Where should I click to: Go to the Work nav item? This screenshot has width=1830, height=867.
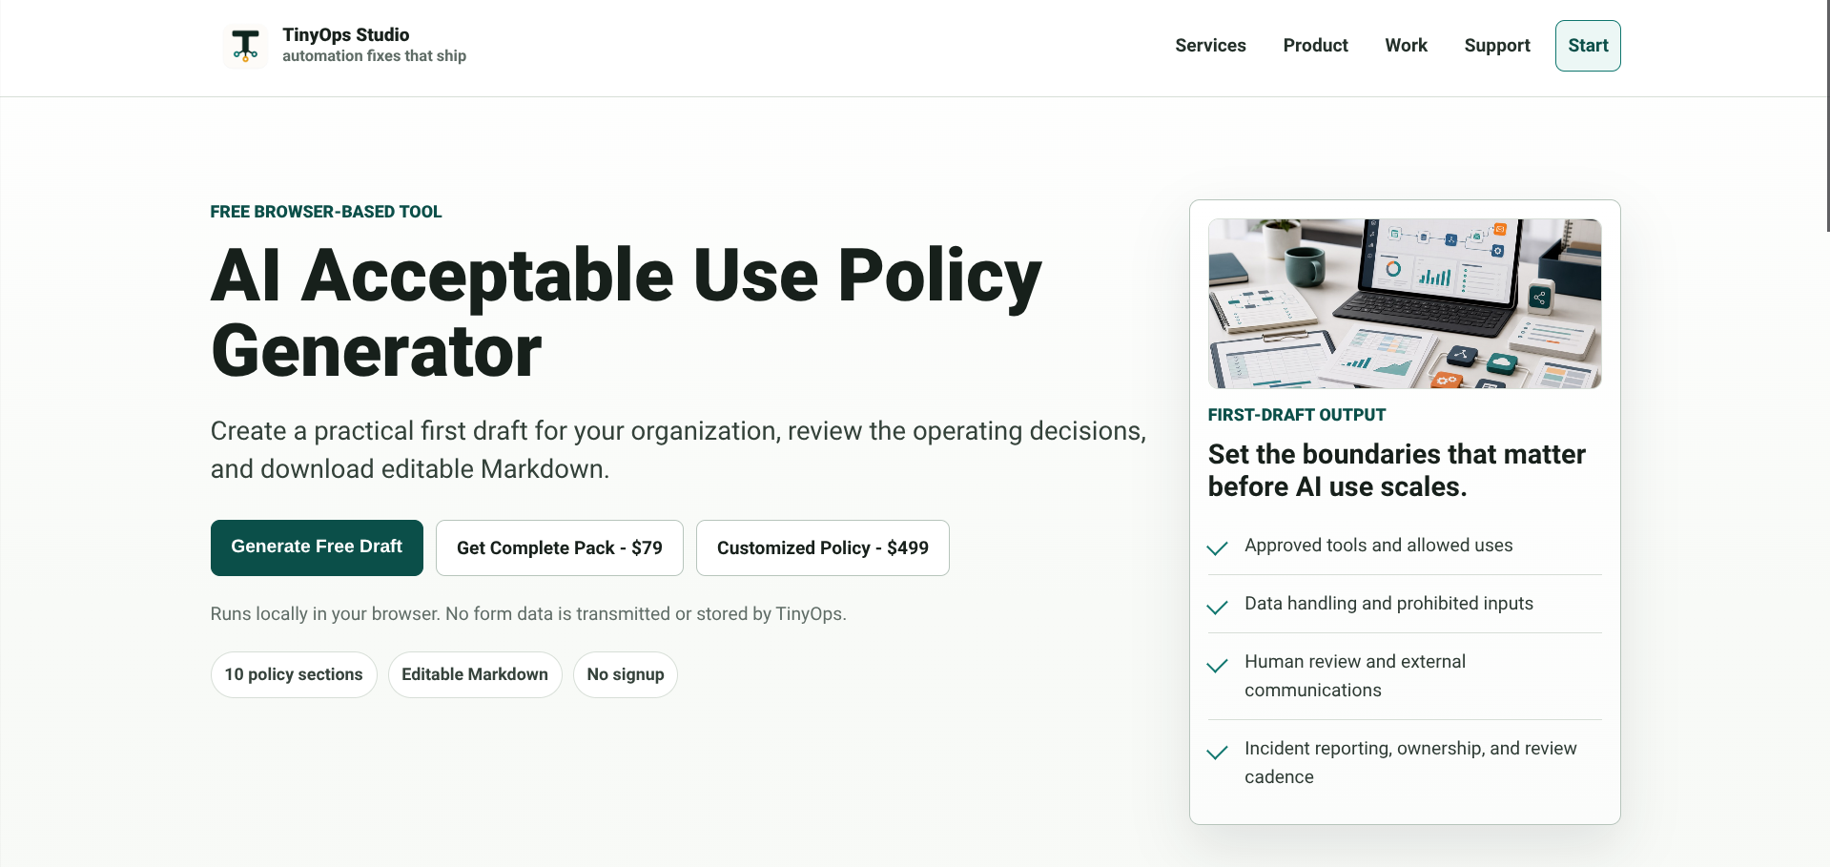click(1406, 46)
